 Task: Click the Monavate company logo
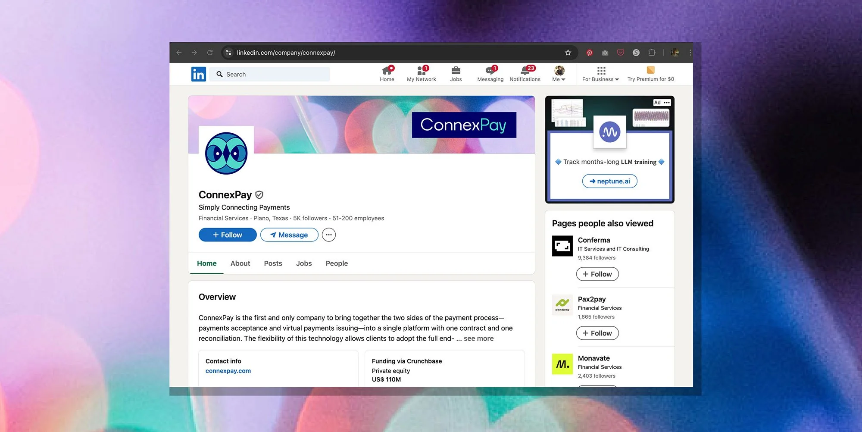coord(562,364)
